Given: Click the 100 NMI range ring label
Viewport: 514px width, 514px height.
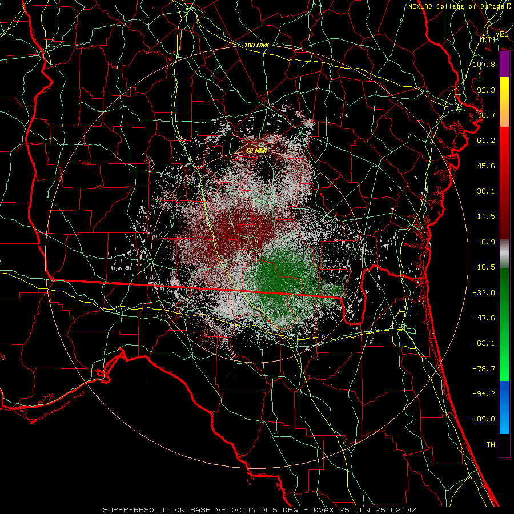Looking at the screenshot, I should coord(256,45).
